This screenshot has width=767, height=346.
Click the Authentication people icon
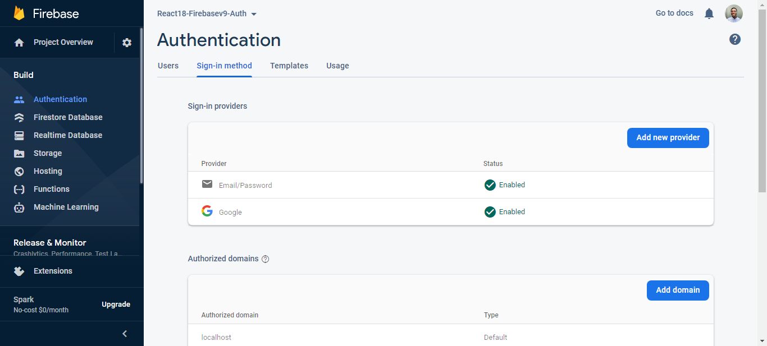[x=19, y=99]
